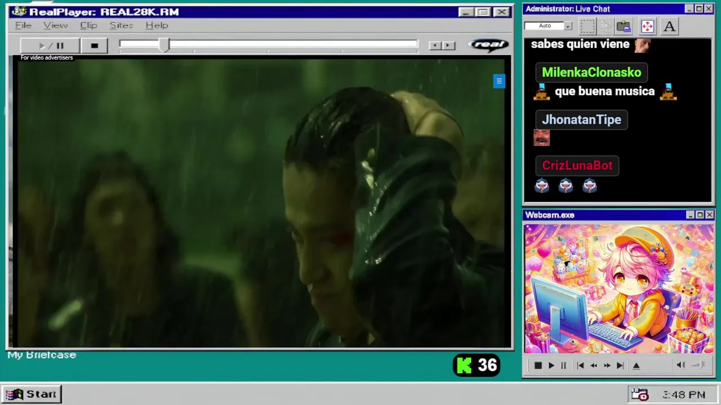
Task: Open the View menu in RealPlayer
Action: 55,25
